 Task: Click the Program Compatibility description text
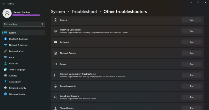(93, 77)
